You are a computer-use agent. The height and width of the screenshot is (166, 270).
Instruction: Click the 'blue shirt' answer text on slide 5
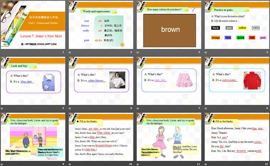click(x=26, y=82)
